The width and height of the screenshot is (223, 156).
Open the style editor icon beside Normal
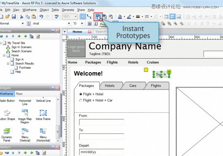[x=28, y=24]
